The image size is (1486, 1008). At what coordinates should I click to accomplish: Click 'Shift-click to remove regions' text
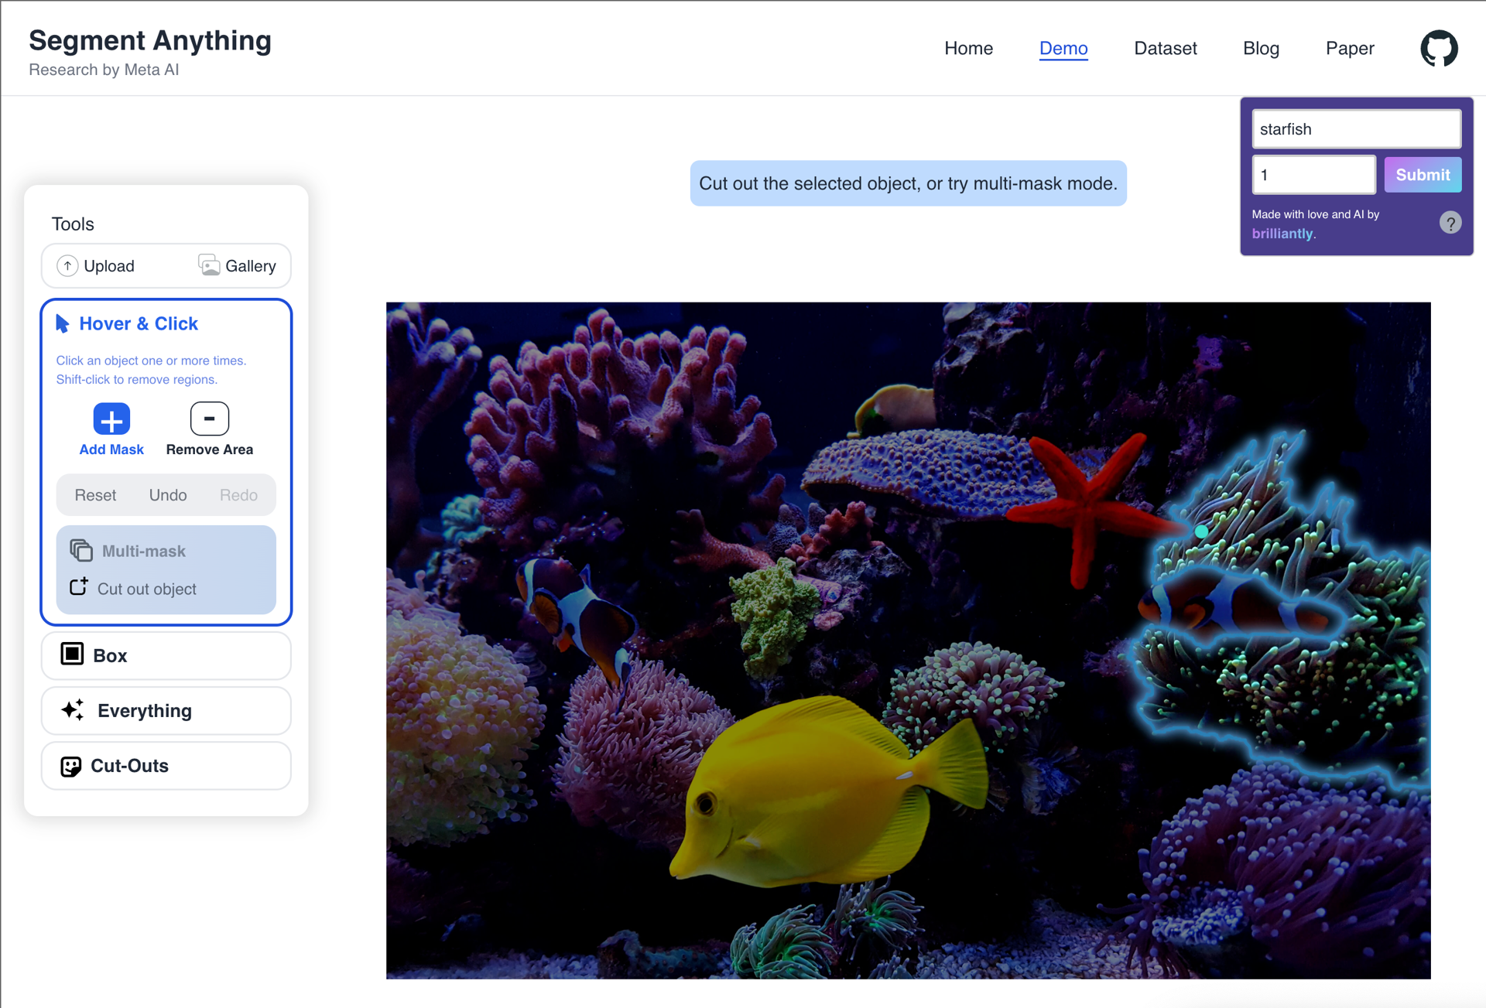(x=136, y=380)
